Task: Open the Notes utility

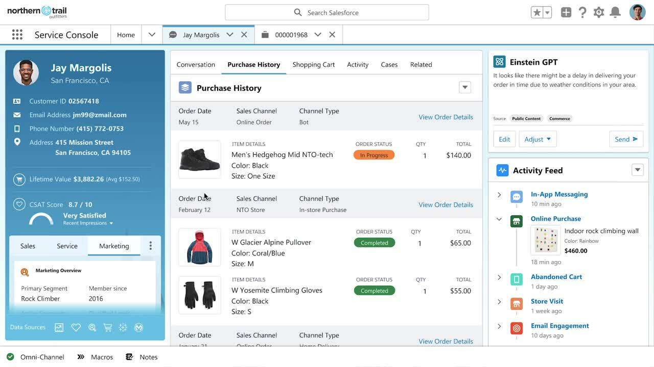Action: [x=142, y=357]
